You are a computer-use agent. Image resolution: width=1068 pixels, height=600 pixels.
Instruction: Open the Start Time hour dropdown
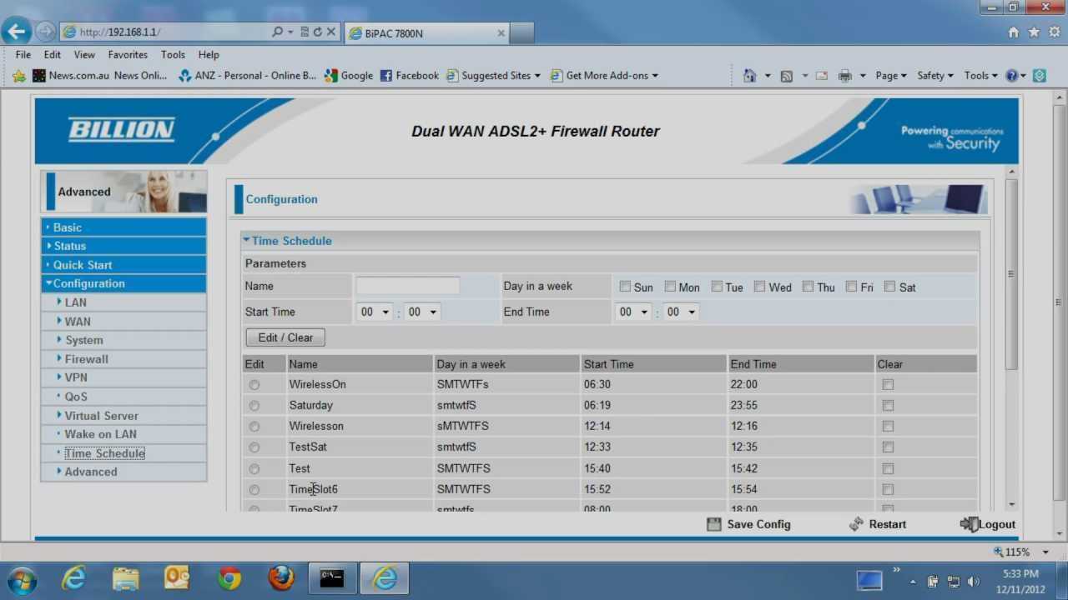click(375, 312)
